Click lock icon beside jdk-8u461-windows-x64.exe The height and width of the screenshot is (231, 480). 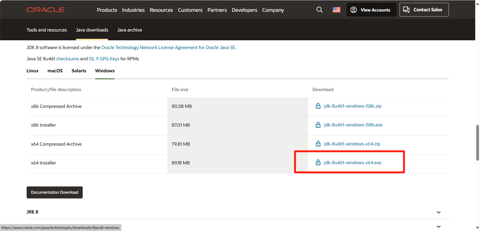(318, 162)
